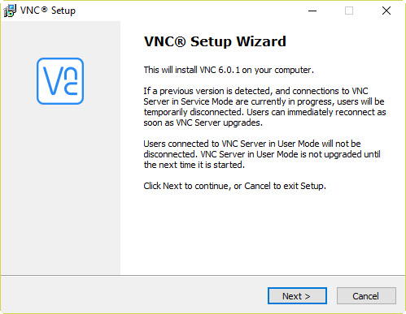Click empty footer area left of Next
The image size is (406, 314).
[133, 296]
